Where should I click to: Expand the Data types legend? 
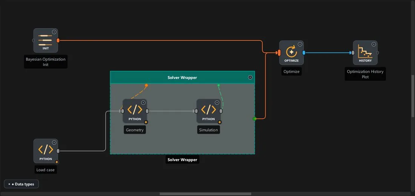[22, 184]
